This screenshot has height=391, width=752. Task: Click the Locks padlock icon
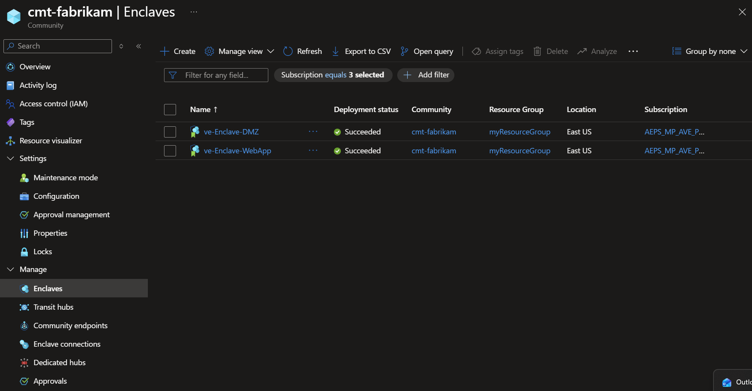pyautogui.click(x=24, y=252)
